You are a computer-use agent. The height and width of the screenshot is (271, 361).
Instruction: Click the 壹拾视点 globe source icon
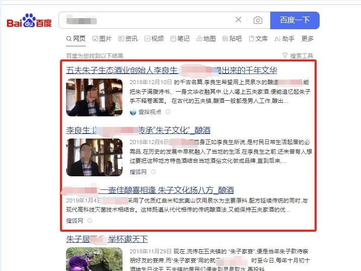click(133, 112)
